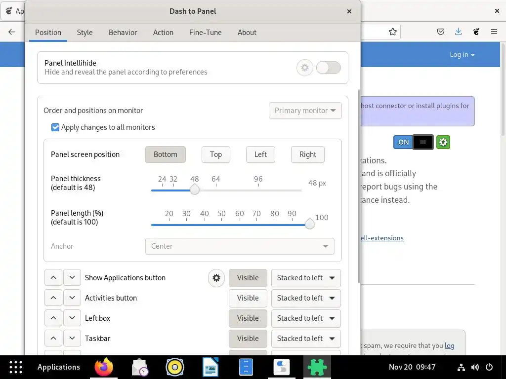
Task: Open Stacked to left for Show Applications
Action: (x=306, y=278)
